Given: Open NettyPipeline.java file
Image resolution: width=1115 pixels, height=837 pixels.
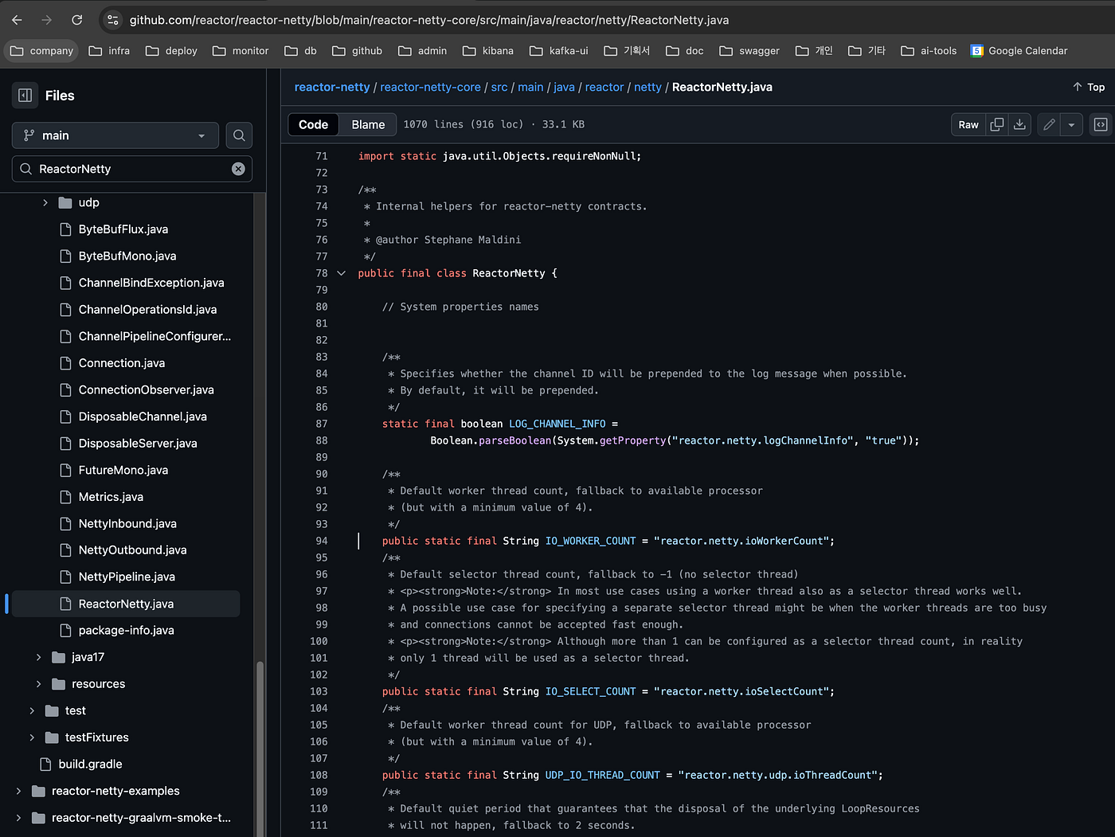Looking at the screenshot, I should 127,577.
